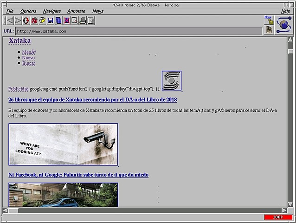Open the window menu button in title bar
296x223 pixels.
click(4, 5)
